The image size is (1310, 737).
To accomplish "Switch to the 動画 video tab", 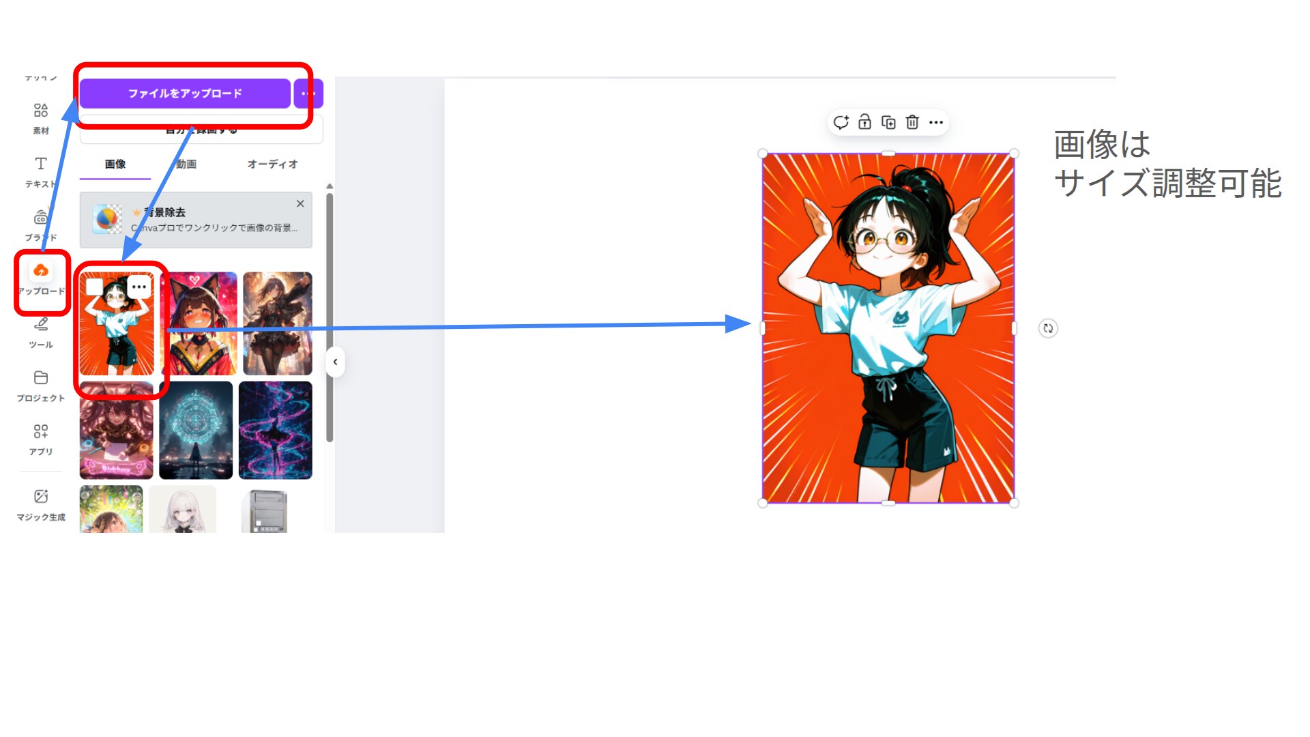I will (x=186, y=164).
